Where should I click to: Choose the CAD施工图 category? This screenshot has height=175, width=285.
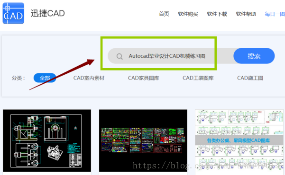(250, 78)
